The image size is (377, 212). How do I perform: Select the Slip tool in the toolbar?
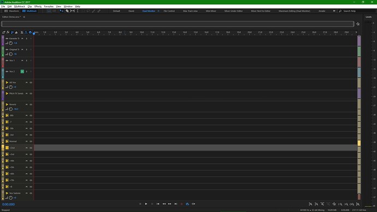point(72,11)
